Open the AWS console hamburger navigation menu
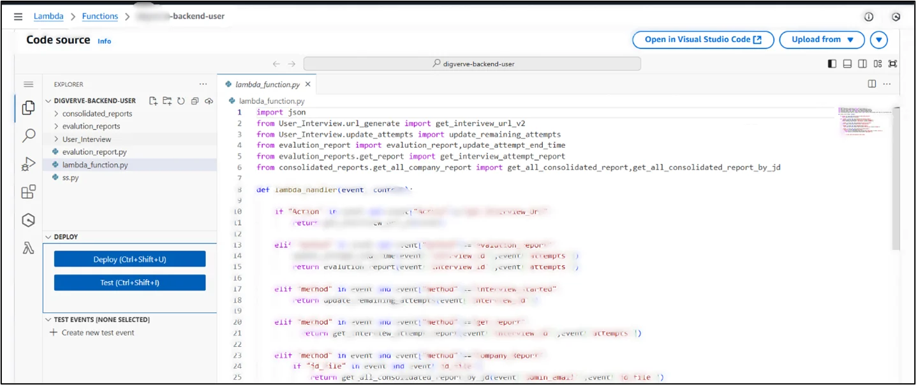This screenshot has width=916, height=385. point(18,17)
